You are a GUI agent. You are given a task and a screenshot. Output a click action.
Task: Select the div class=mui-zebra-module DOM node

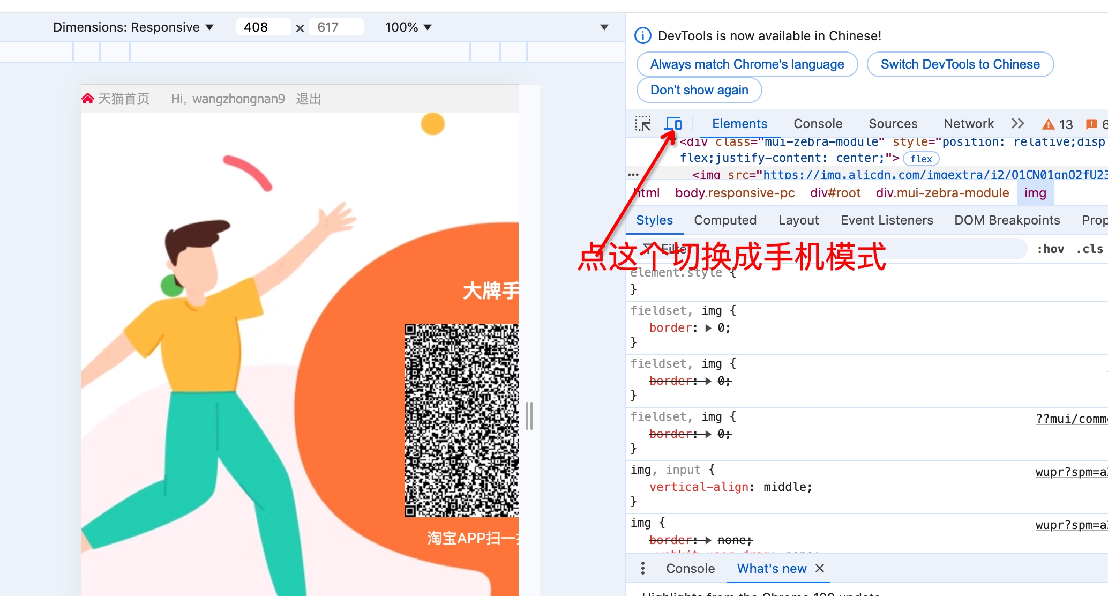889,150
